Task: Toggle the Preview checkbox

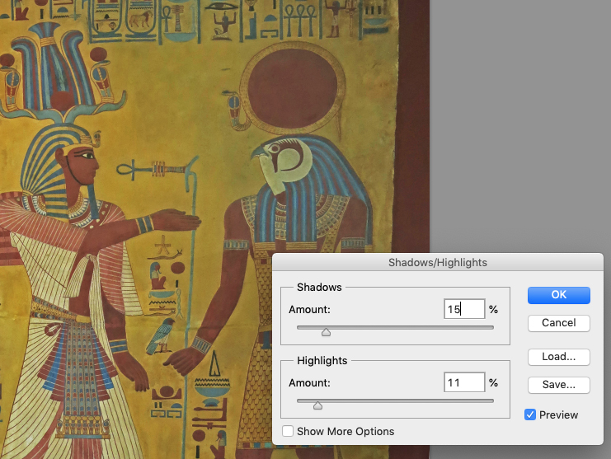Action: tap(530, 415)
